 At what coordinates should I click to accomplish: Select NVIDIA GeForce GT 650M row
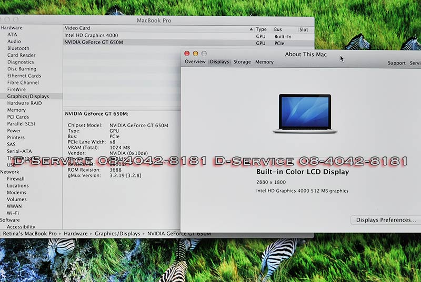coord(188,43)
